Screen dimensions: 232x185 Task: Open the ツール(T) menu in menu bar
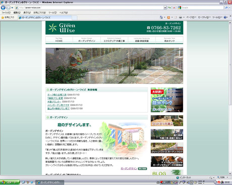point(52,13)
